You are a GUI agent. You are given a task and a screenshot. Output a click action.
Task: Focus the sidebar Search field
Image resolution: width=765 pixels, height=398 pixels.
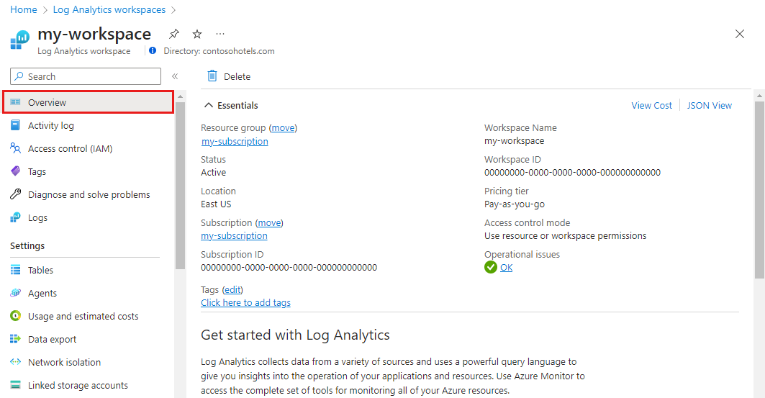pyautogui.click(x=86, y=76)
